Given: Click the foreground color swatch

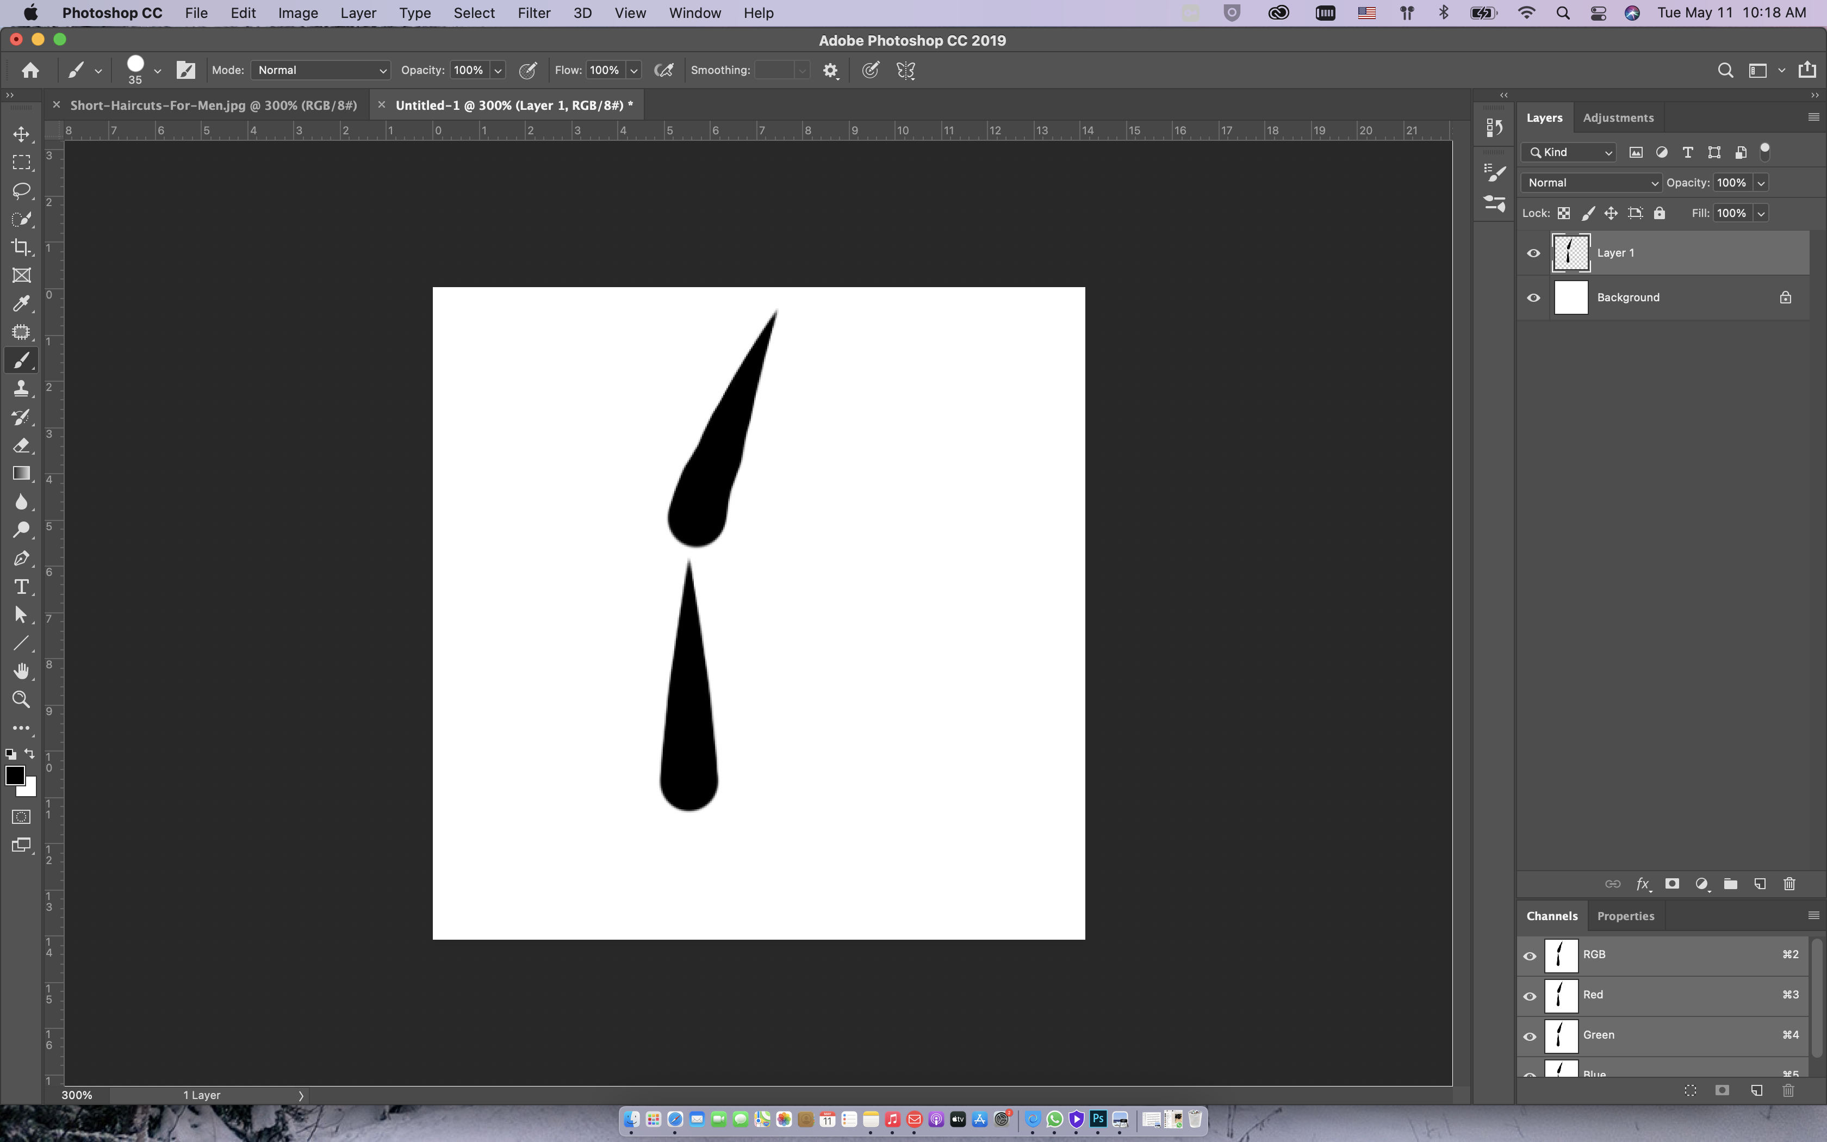Looking at the screenshot, I should [x=14, y=775].
